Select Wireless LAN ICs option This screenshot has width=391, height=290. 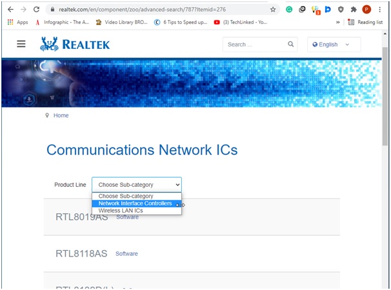[x=137, y=211]
